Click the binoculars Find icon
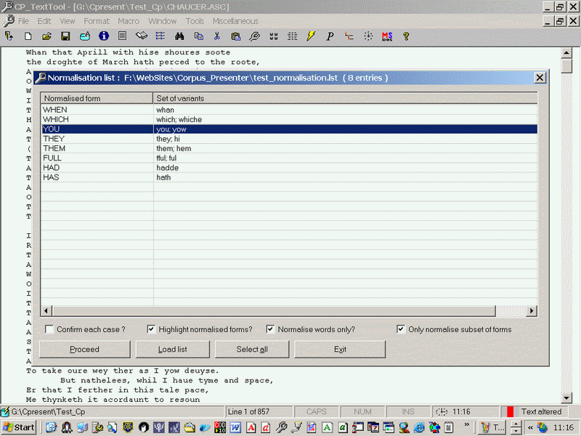 click(x=179, y=36)
